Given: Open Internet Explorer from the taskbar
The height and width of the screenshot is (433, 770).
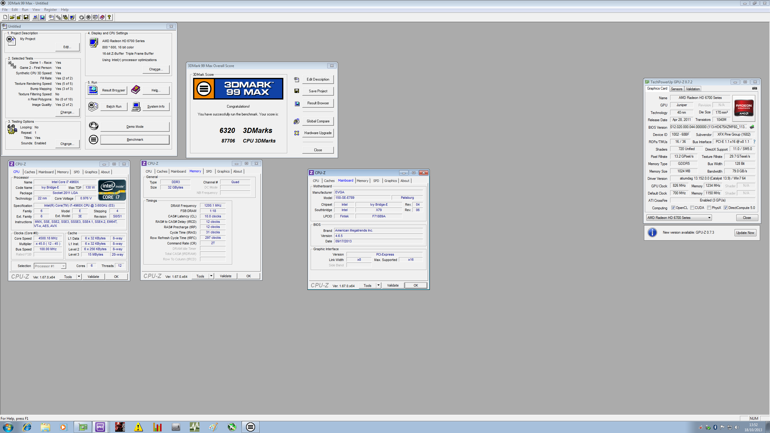Looking at the screenshot, I should tap(27, 427).
